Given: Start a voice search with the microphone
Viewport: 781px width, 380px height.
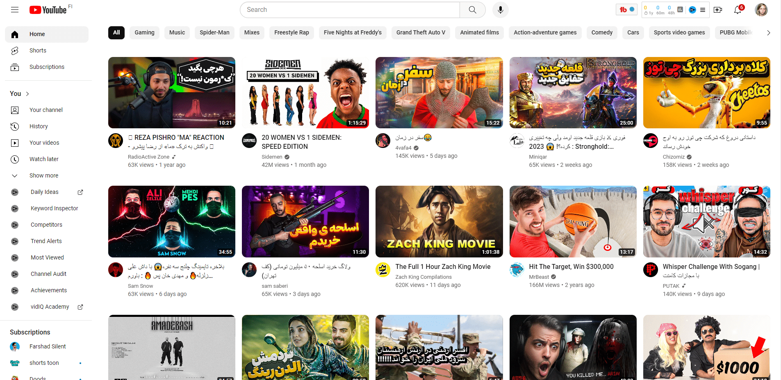Looking at the screenshot, I should 500,9.
